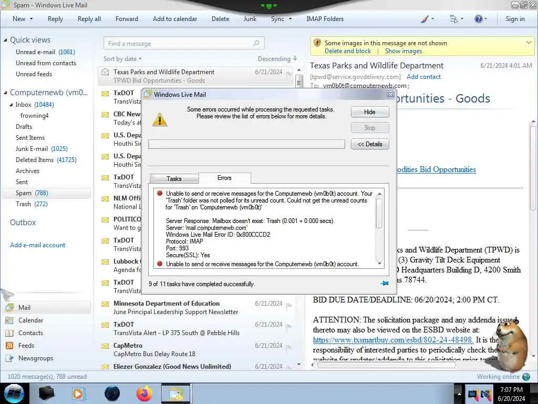Image resolution: width=538 pixels, height=404 pixels.
Task: Click Delete and block link
Action: pyautogui.click(x=348, y=51)
